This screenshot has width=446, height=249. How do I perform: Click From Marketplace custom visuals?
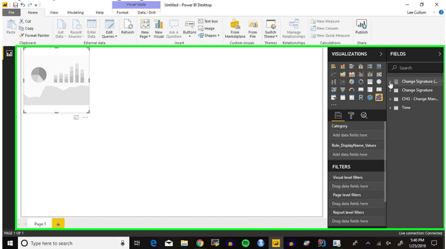[235, 28]
